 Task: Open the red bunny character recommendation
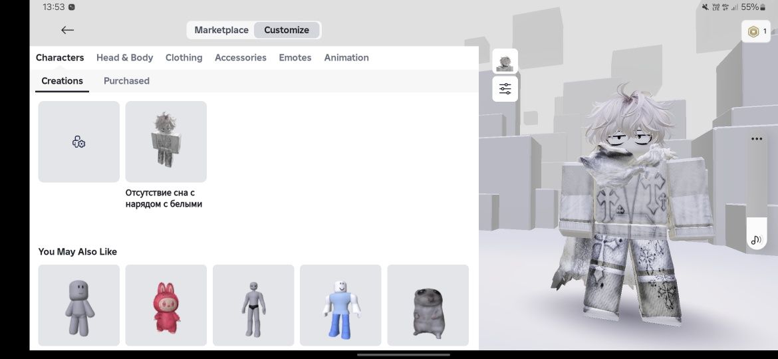(166, 305)
